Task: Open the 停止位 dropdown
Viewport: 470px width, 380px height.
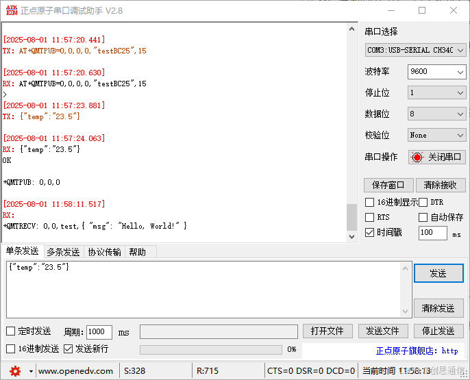Action: (436, 93)
